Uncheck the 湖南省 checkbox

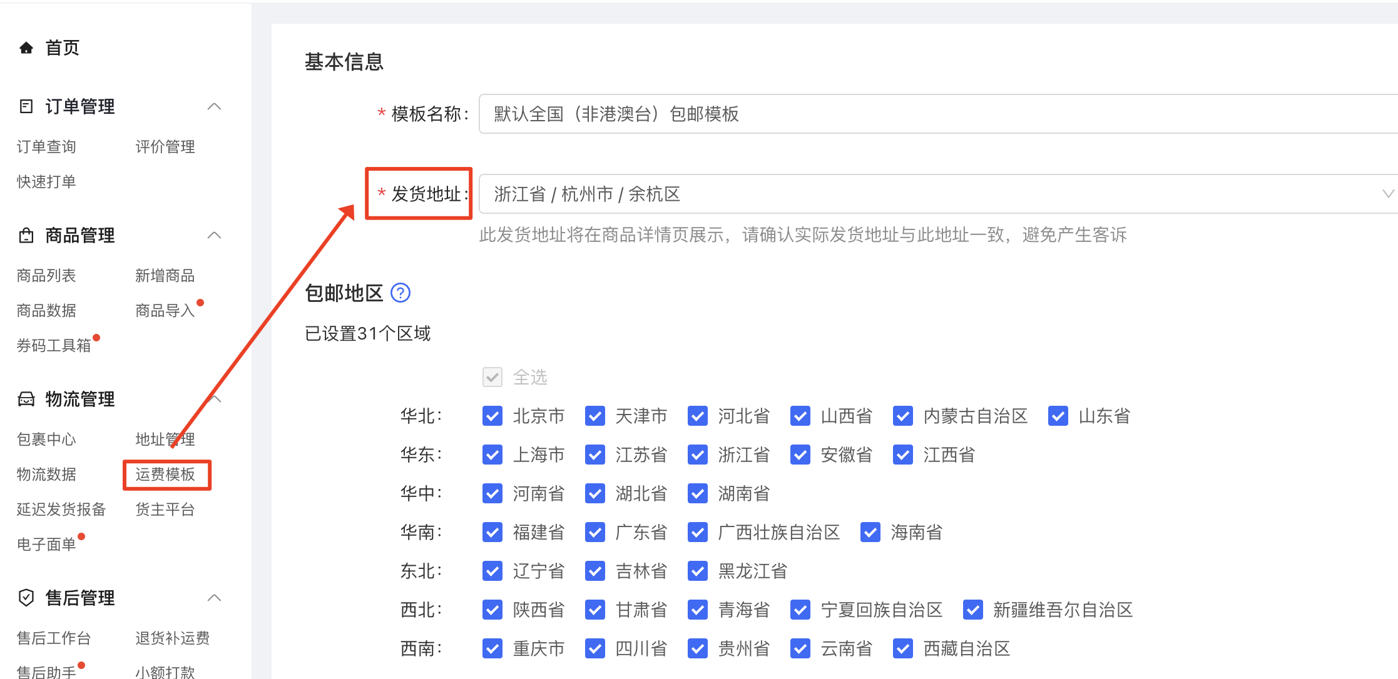(698, 493)
